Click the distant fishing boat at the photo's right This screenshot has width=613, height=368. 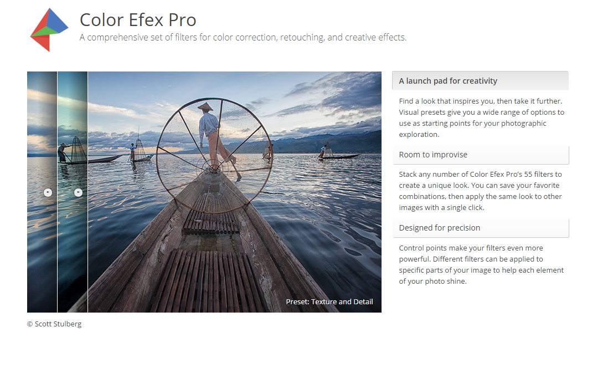338,155
